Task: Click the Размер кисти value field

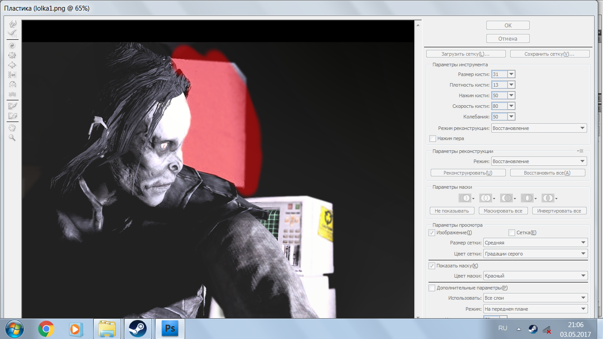Action: click(x=499, y=74)
